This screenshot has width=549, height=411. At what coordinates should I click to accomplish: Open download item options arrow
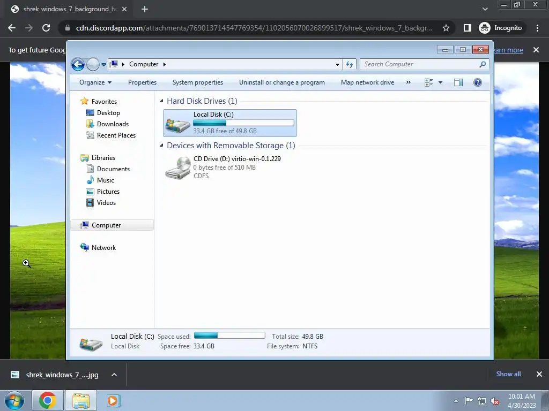114,375
